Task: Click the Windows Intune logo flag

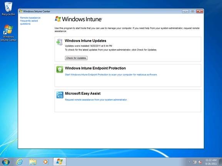Action: [58, 19]
